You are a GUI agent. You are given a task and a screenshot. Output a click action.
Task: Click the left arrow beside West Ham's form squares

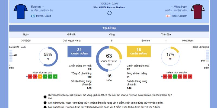coord(162,76)
